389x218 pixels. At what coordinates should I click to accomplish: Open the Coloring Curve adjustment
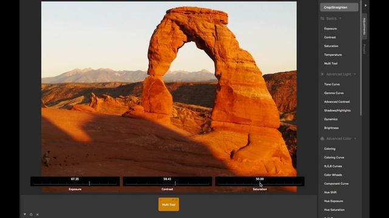click(334, 157)
